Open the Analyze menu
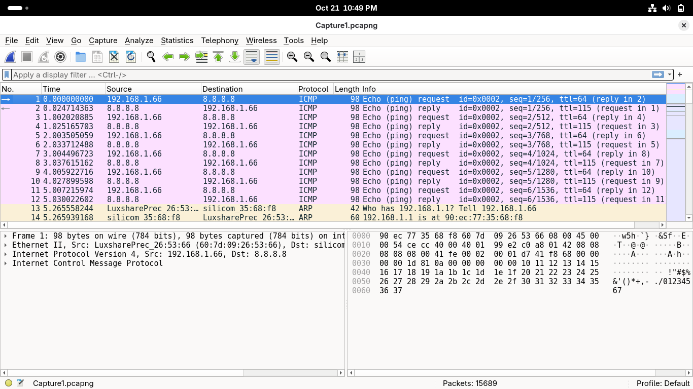The image size is (693, 389). pyautogui.click(x=139, y=41)
